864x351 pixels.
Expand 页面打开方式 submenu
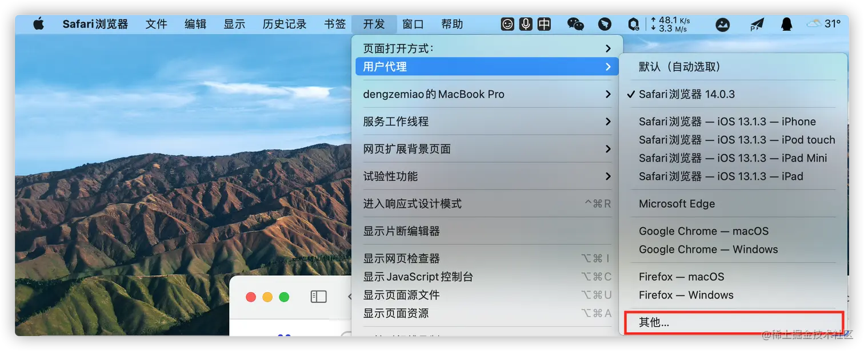point(487,49)
